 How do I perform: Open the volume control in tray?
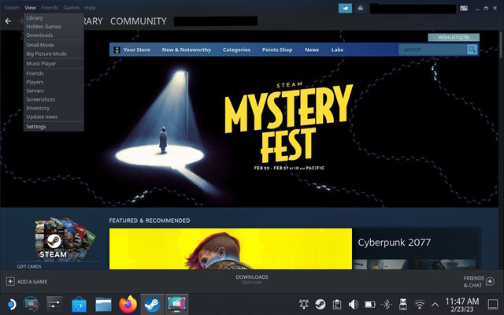pos(354,304)
